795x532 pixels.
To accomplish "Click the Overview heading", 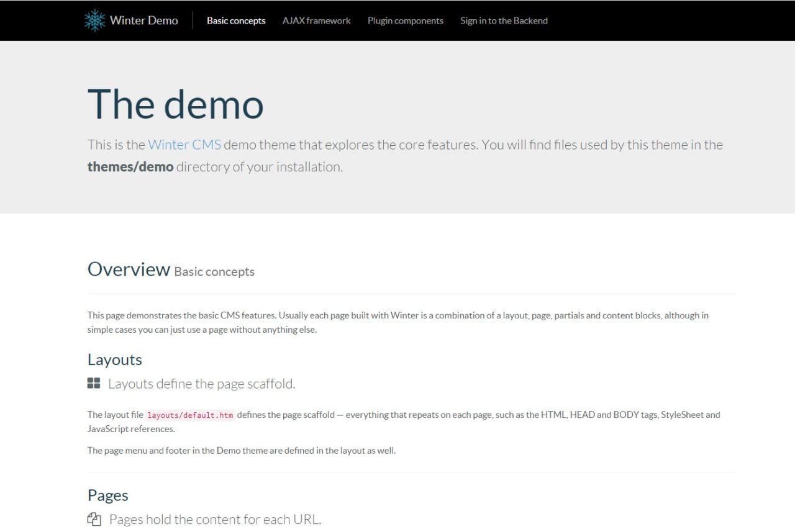I will pyautogui.click(x=129, y=269).
